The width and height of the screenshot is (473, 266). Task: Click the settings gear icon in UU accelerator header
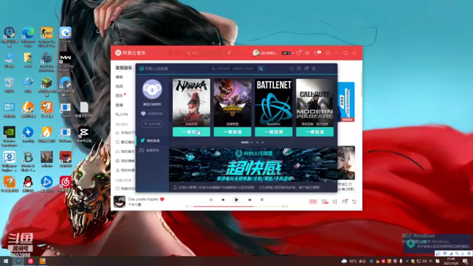click(314, 69)
